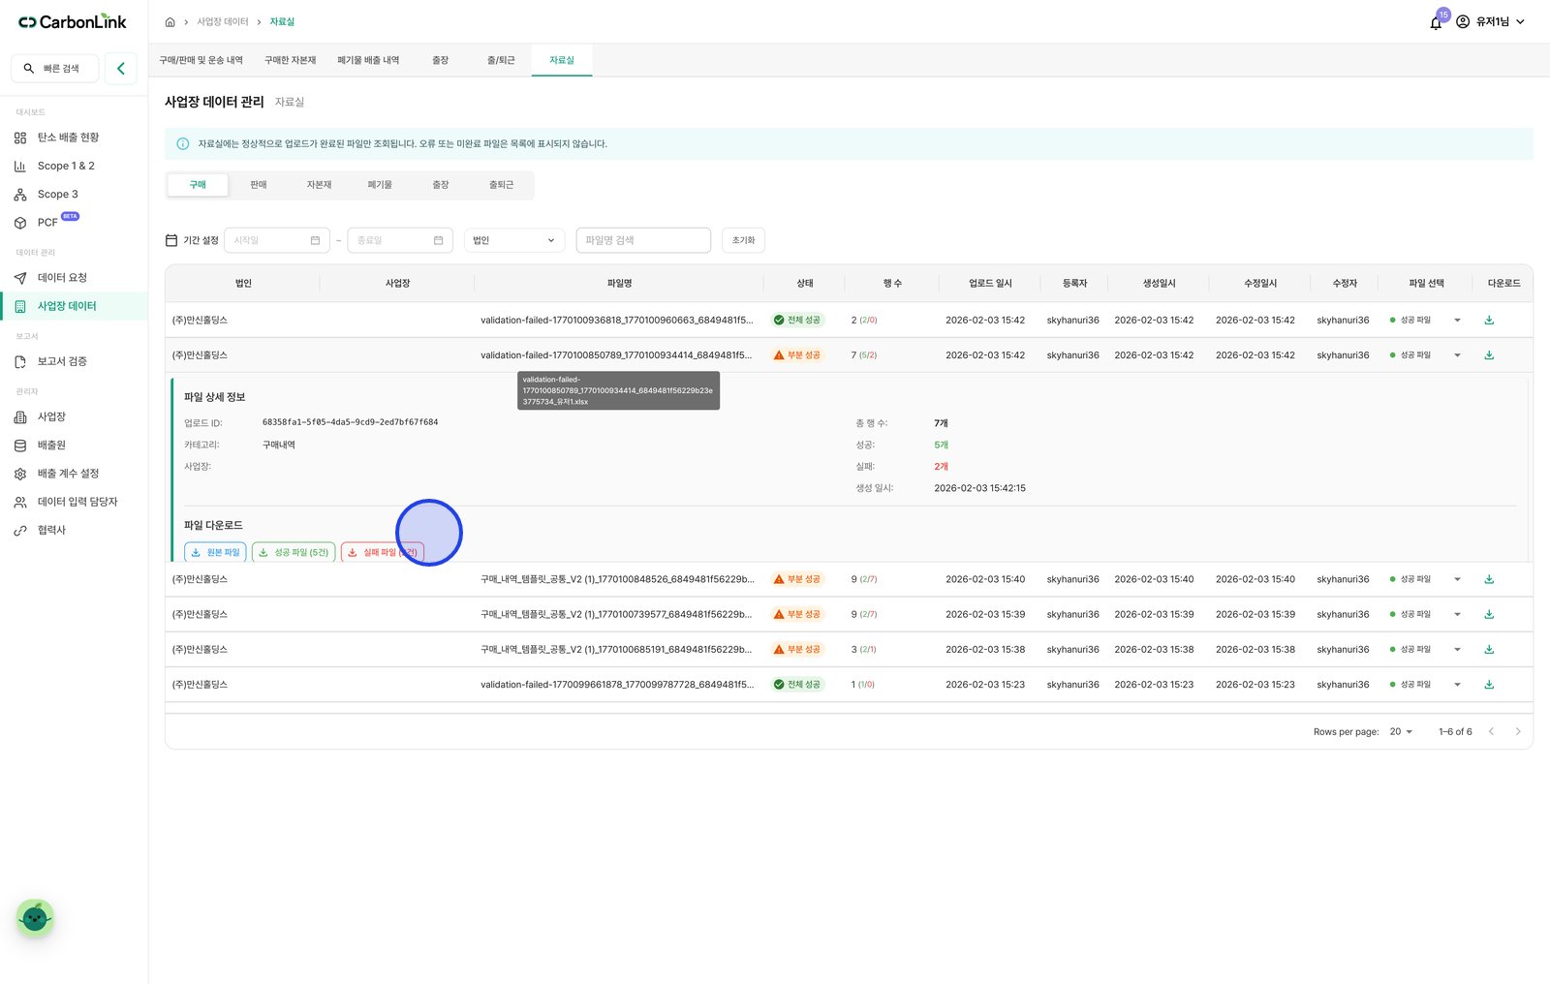Select the 출퇴근 category toggle
Screen dimensions: 1550x984
coord(501,185)
